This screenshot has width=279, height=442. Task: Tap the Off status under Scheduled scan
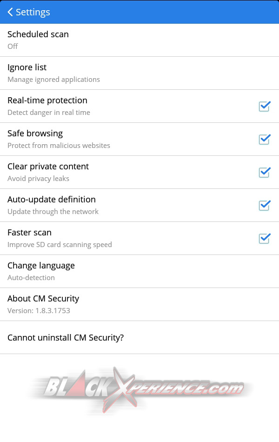tap(12, 46)
